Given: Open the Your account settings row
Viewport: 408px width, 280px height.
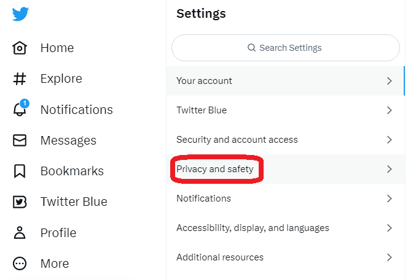Looking at the screenshot, I should coord(286,81).
